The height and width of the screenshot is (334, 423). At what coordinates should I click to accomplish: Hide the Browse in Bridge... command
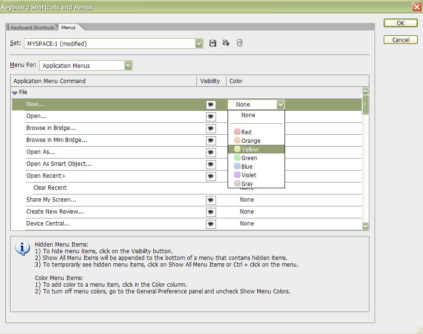[210, 128]
